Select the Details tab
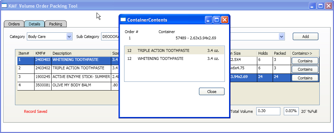 point(35,24)
